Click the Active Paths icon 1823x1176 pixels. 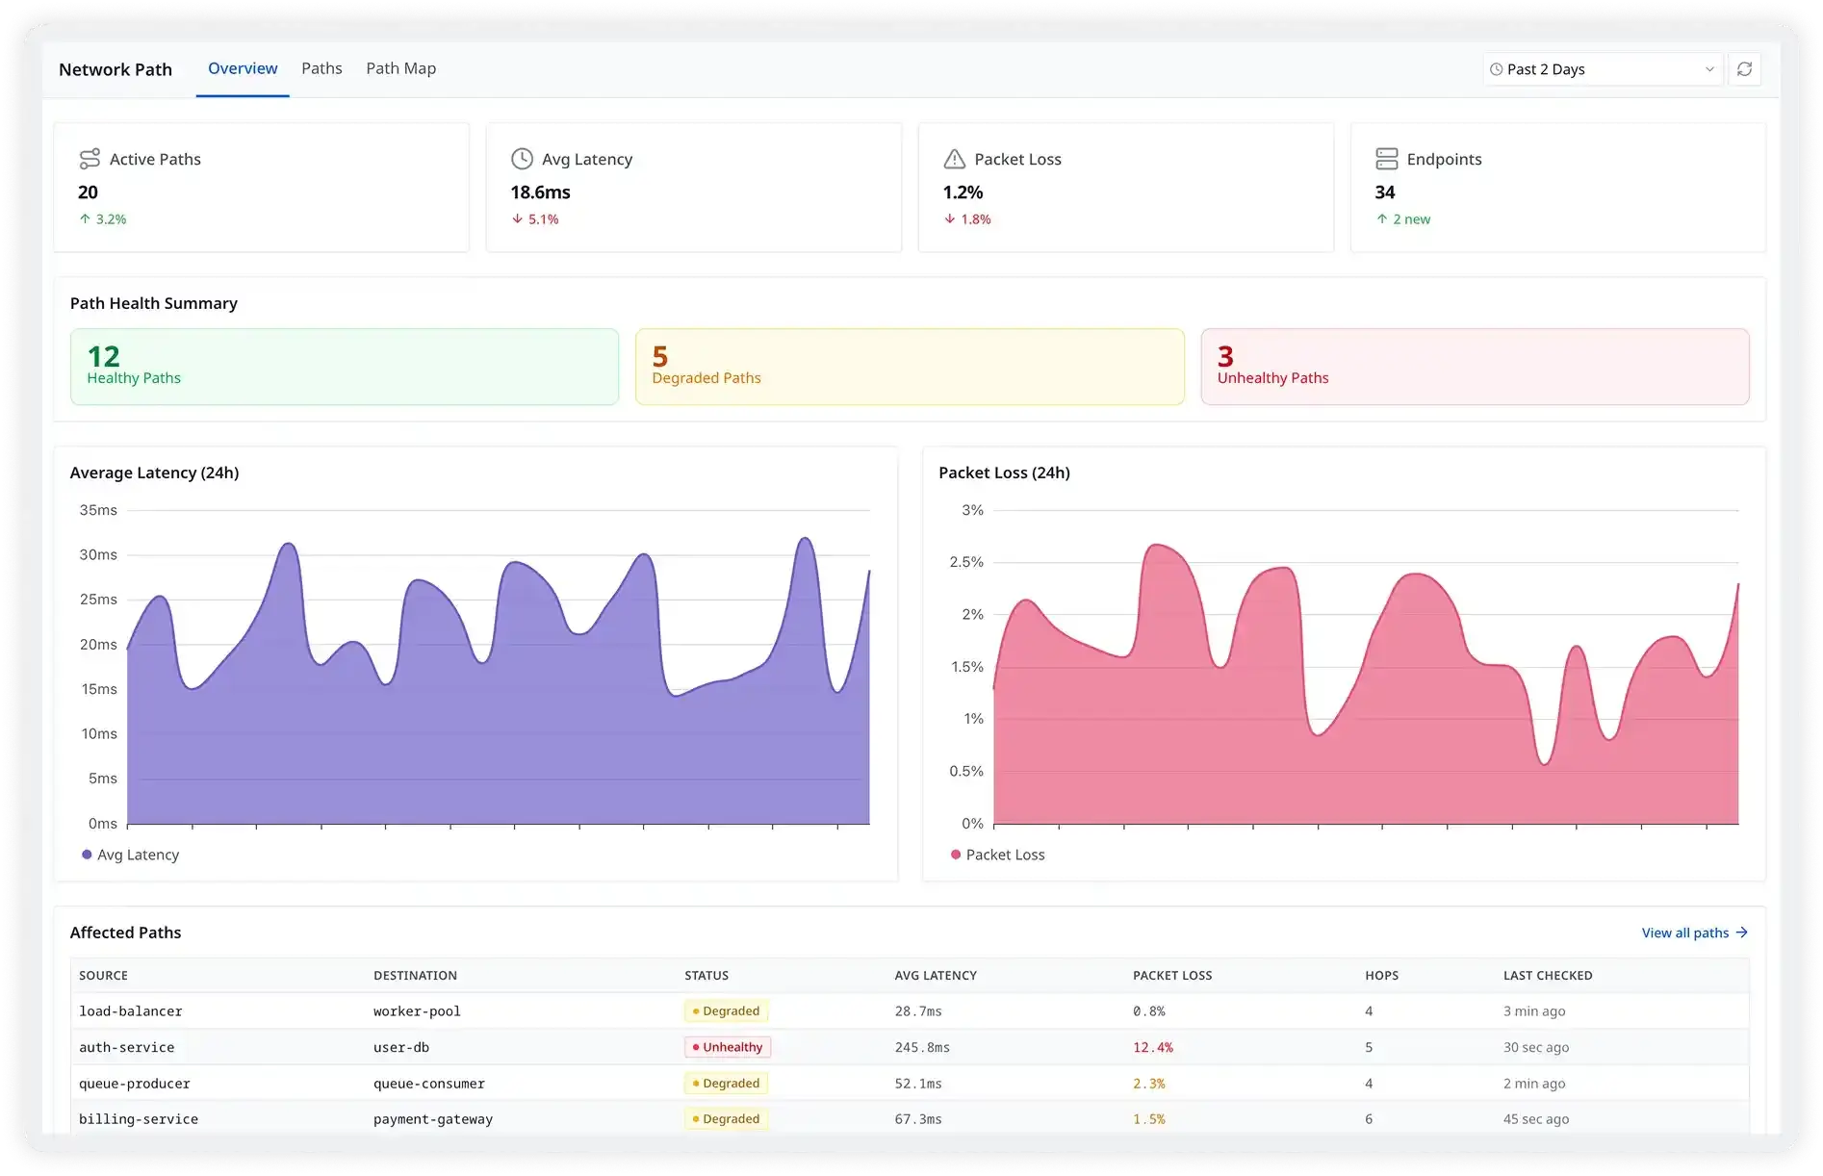point(90,159)
